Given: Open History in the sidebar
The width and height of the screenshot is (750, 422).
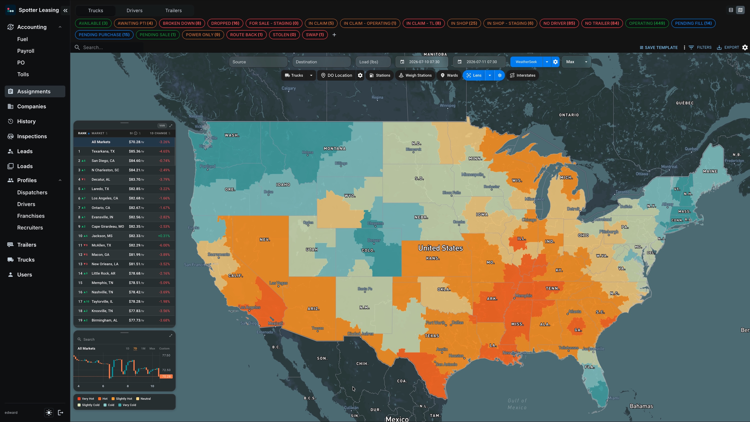Looking at the screenshot, I should [x=35, y=121].
